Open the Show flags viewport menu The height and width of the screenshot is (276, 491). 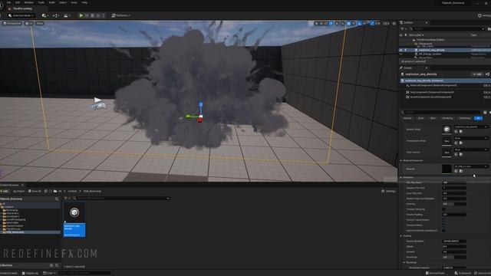40,24
